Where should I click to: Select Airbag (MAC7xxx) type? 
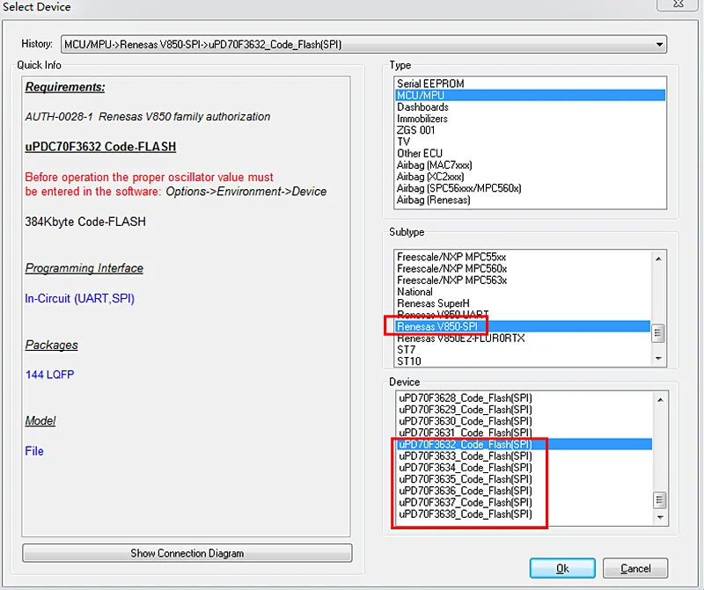[x=530, y=165]
